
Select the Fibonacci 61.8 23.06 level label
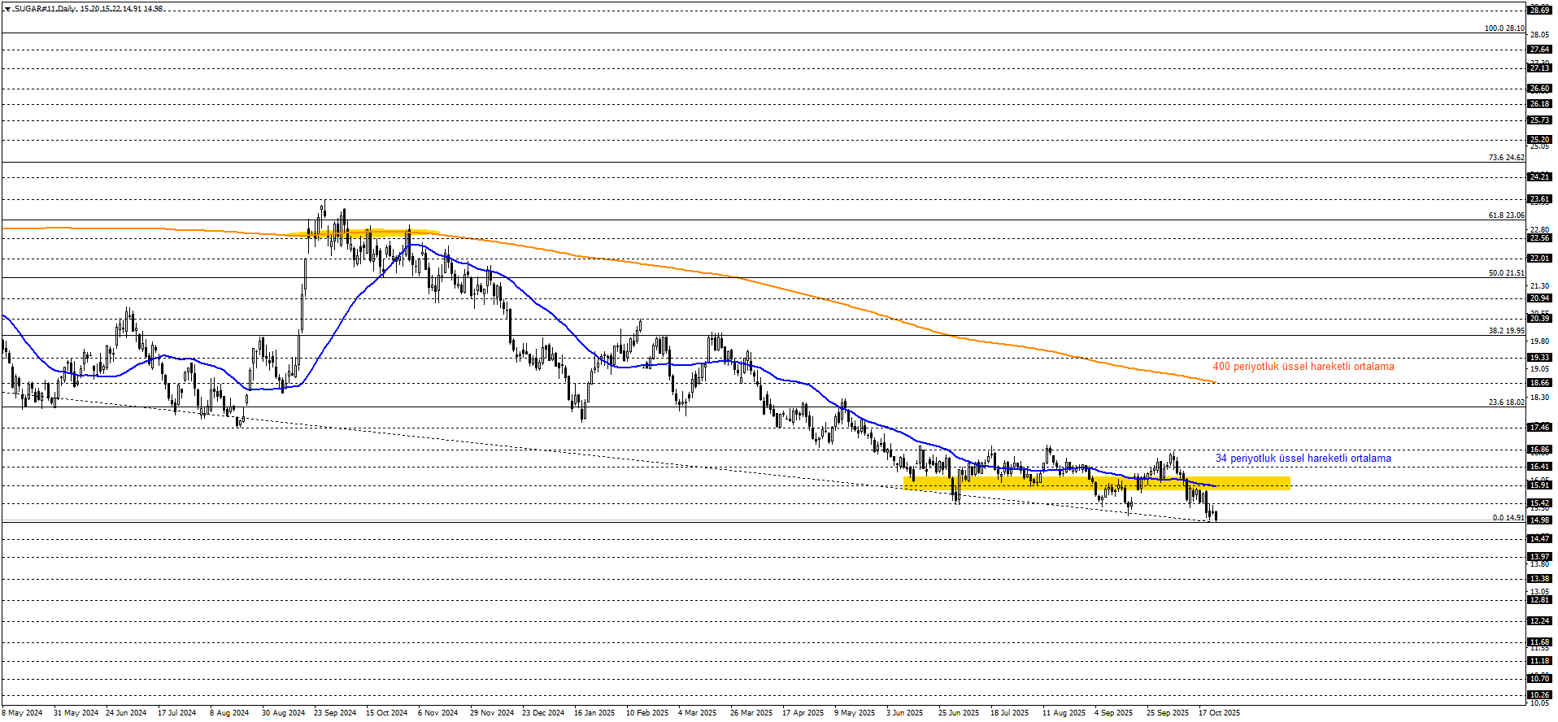coord(1506,215)
